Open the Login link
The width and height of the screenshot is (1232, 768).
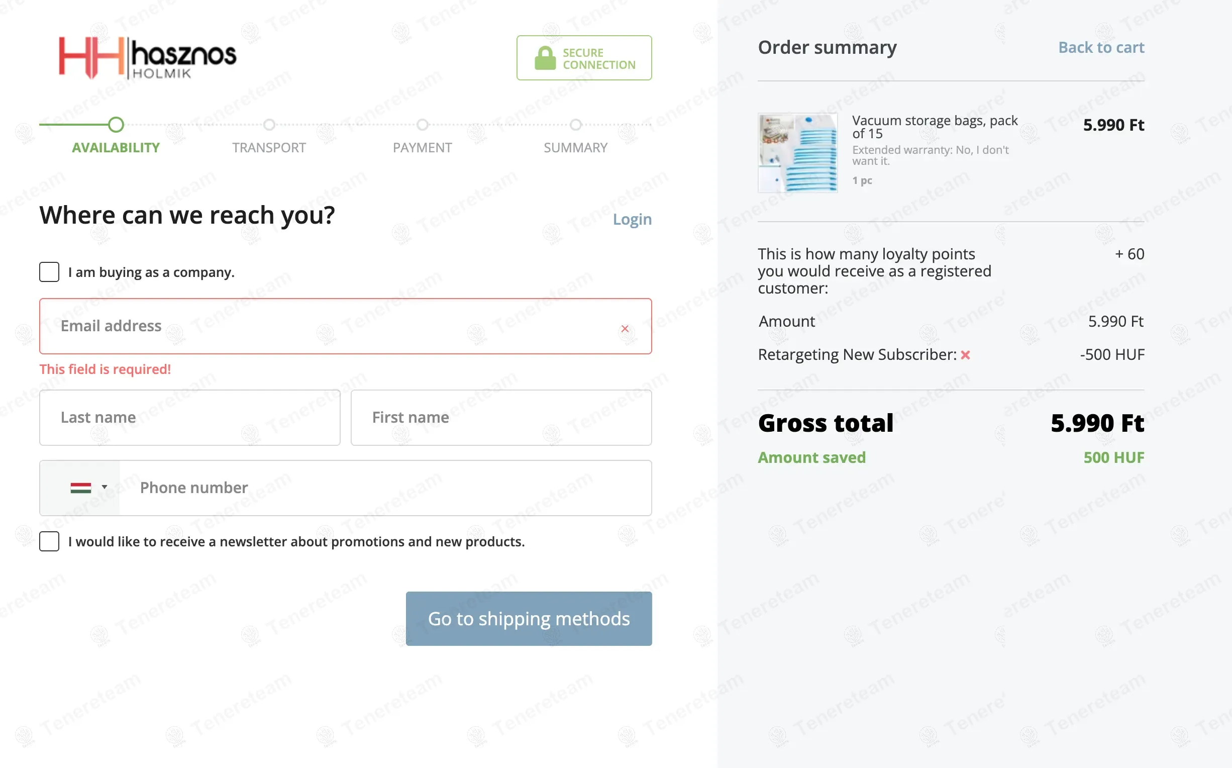[x=632, y=220]
